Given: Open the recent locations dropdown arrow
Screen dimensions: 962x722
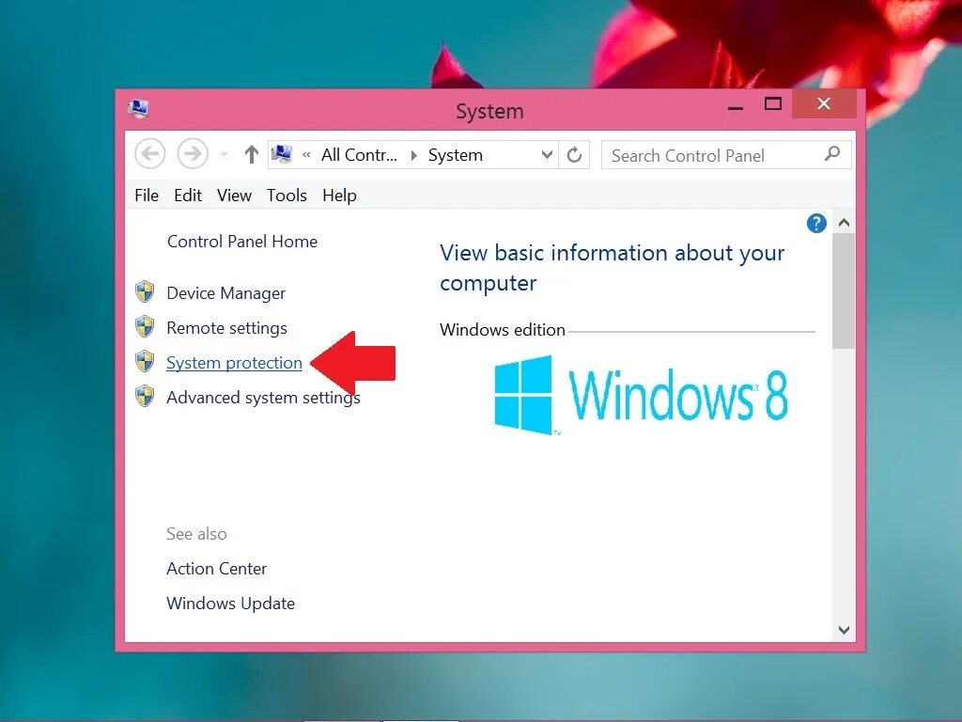Looking at the screenshot, I should pos(225,154).
